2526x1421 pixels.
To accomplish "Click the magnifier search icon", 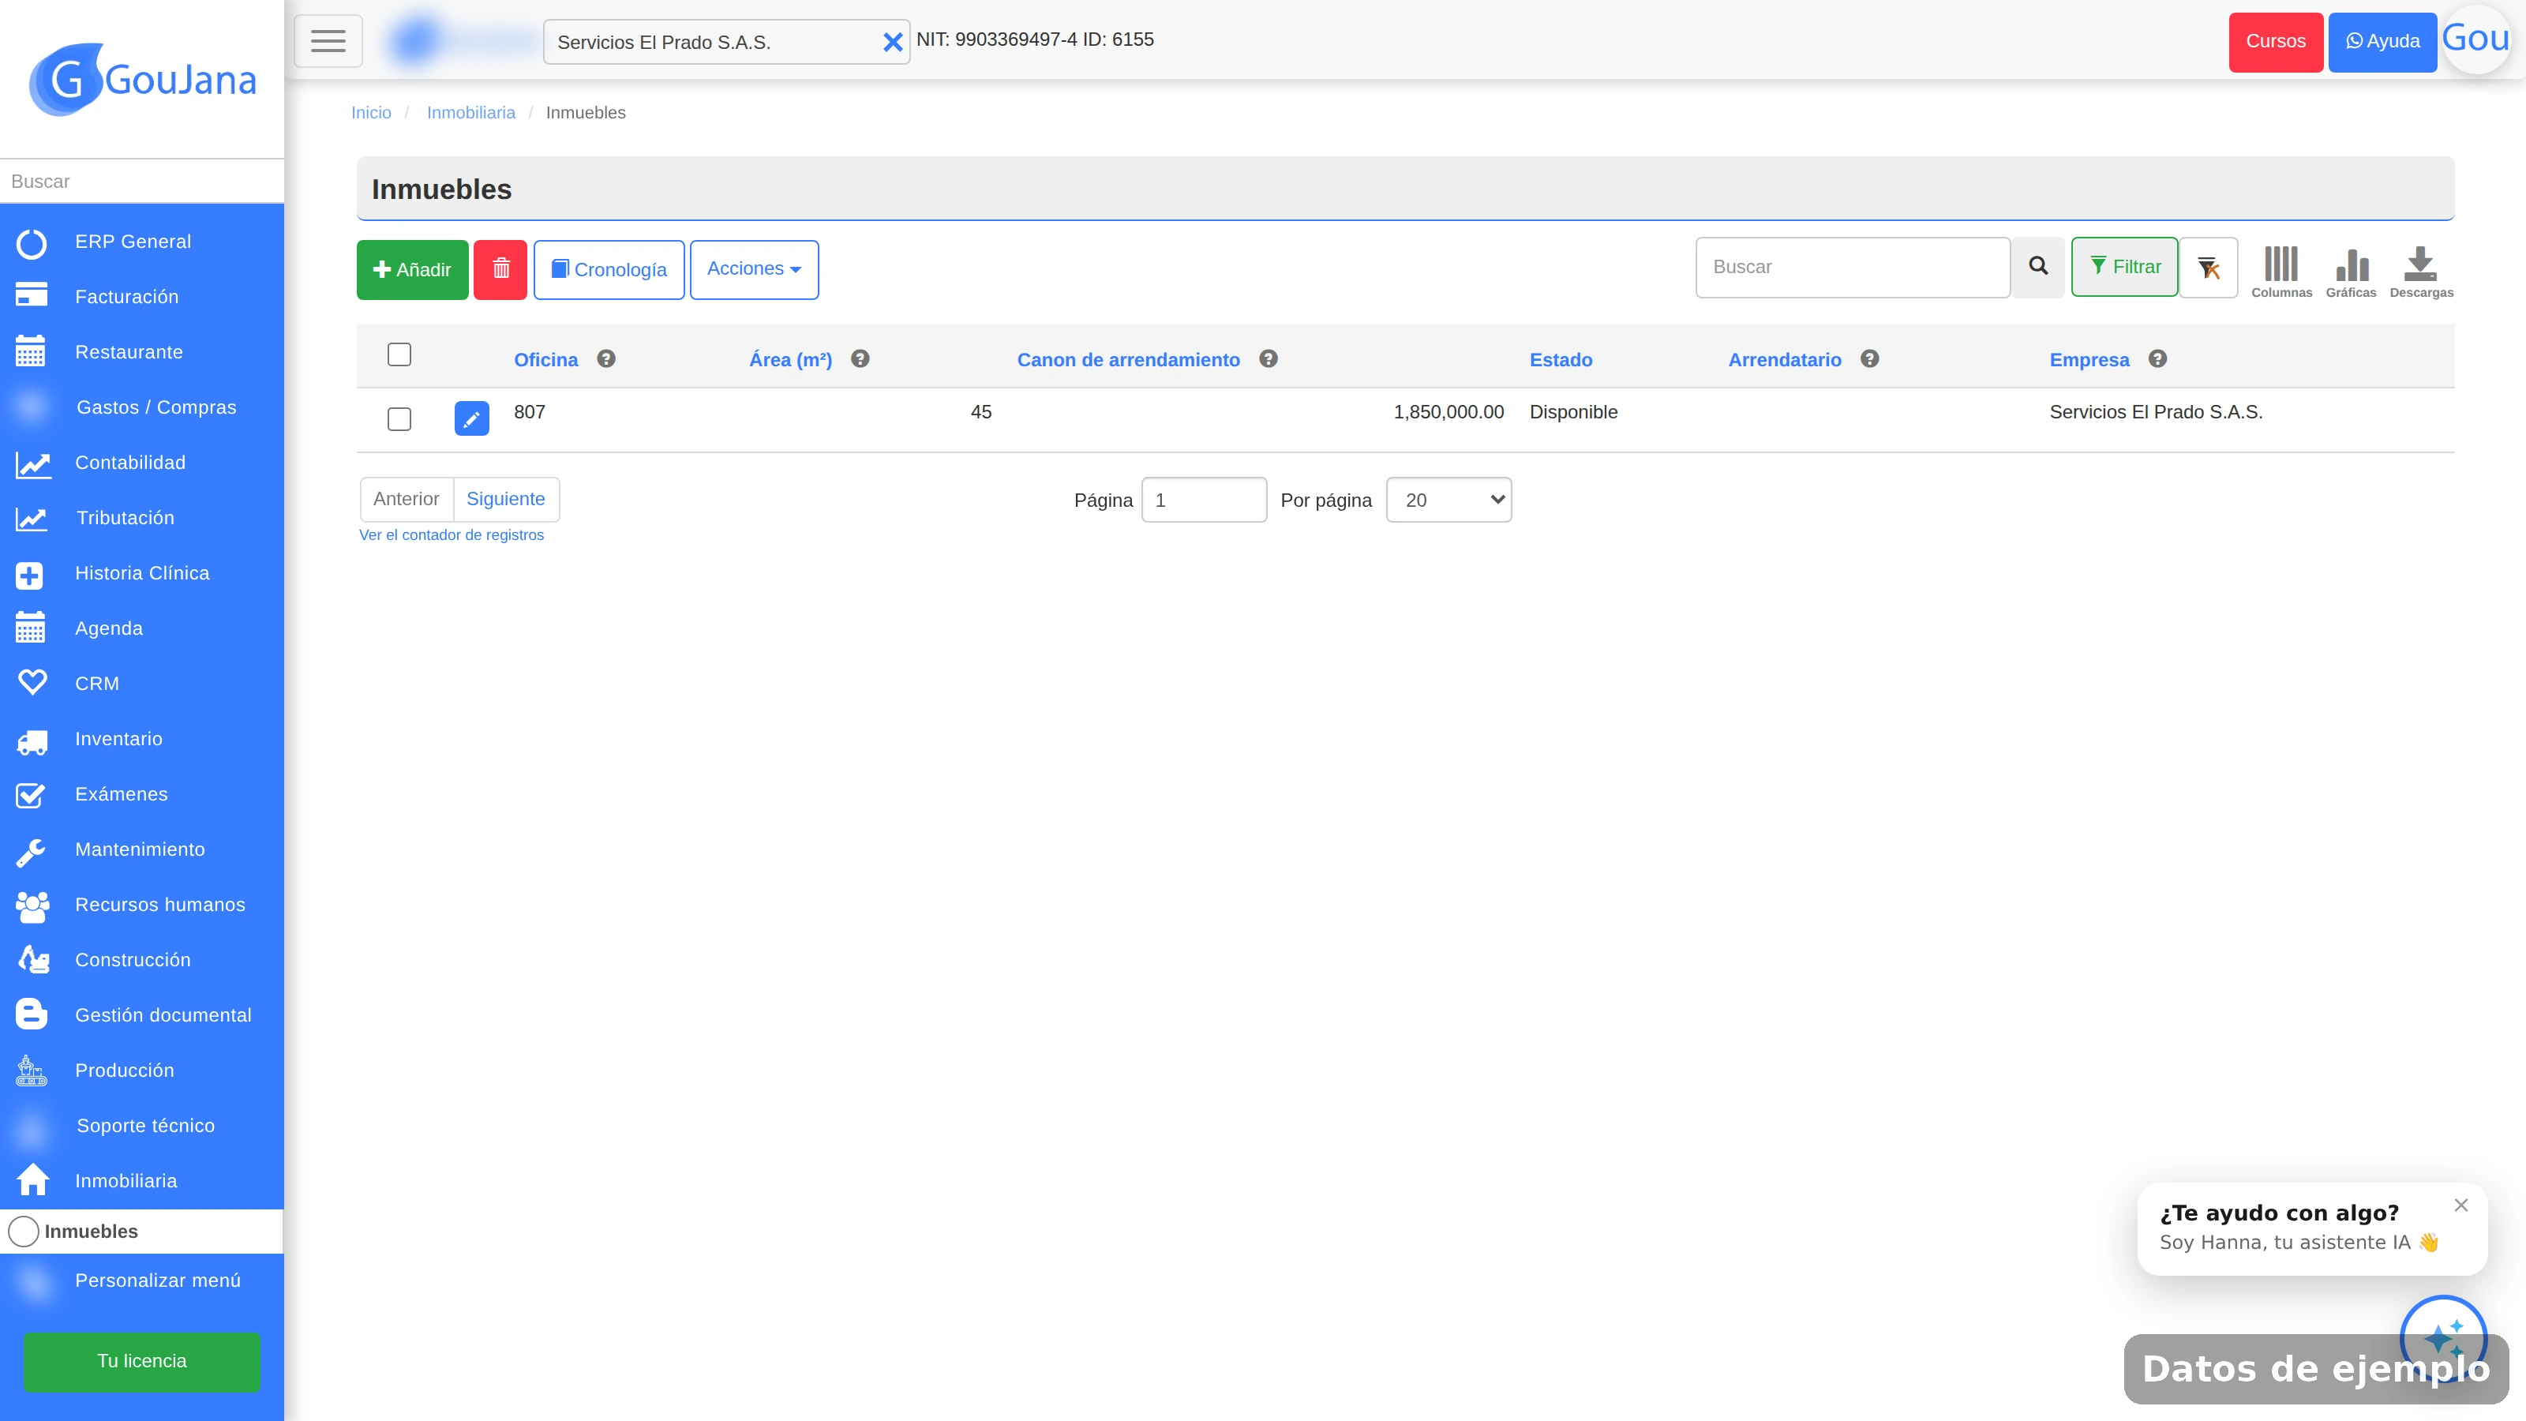I will point(2037,267).
